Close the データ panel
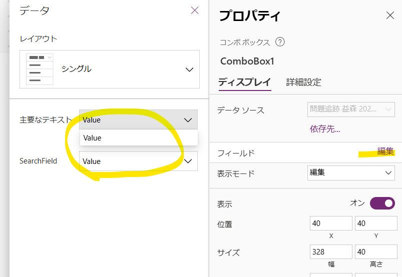This screenshot has width=402, height=277. [195, 10]
